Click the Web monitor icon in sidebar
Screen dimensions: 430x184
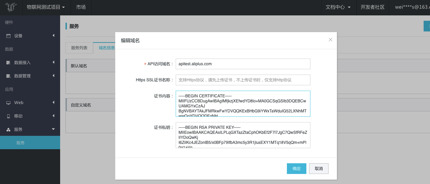(x=8, y=103)
